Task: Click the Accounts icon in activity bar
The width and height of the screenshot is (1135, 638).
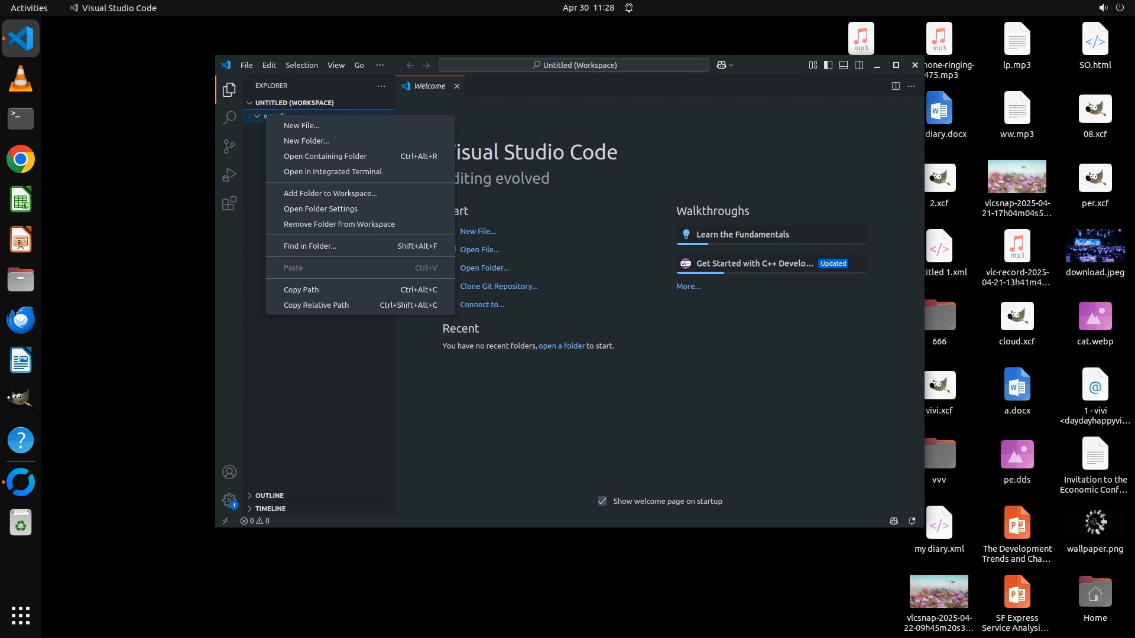Action: coord(229,472)
